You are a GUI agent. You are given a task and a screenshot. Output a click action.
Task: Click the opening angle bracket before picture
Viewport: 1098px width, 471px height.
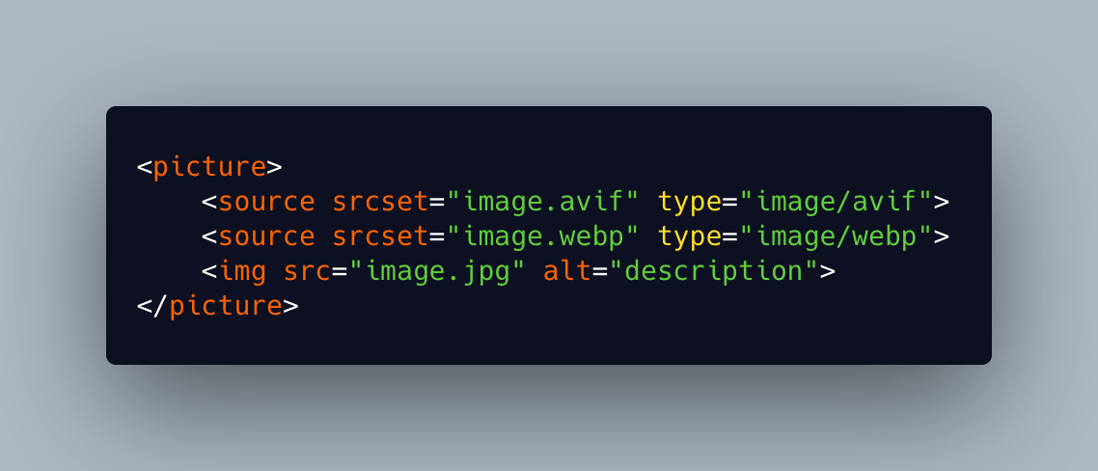click(145, 168)
